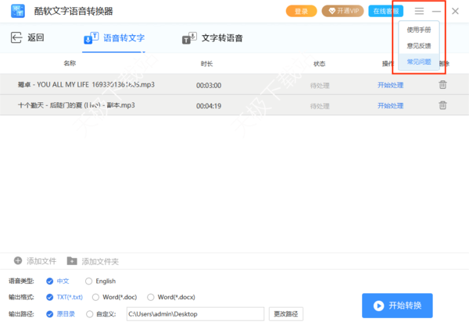Viewport: 469px width, 329px height.
Task: Click 开始处理 for the first file
Action: pos(390,85)
